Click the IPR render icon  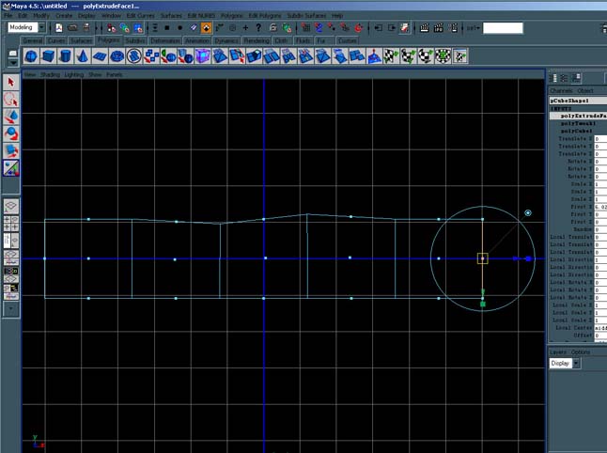click(x=439, y=28)
